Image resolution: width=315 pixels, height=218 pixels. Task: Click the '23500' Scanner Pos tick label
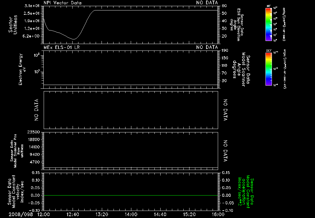[x=34, y=132]
